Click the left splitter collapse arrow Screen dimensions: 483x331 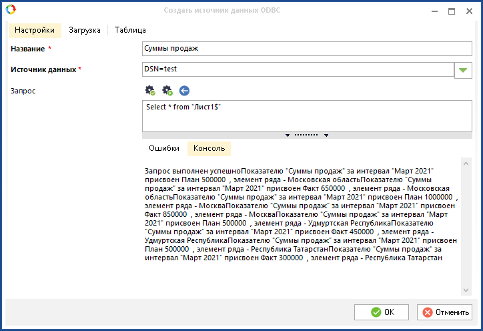point(288,135)
